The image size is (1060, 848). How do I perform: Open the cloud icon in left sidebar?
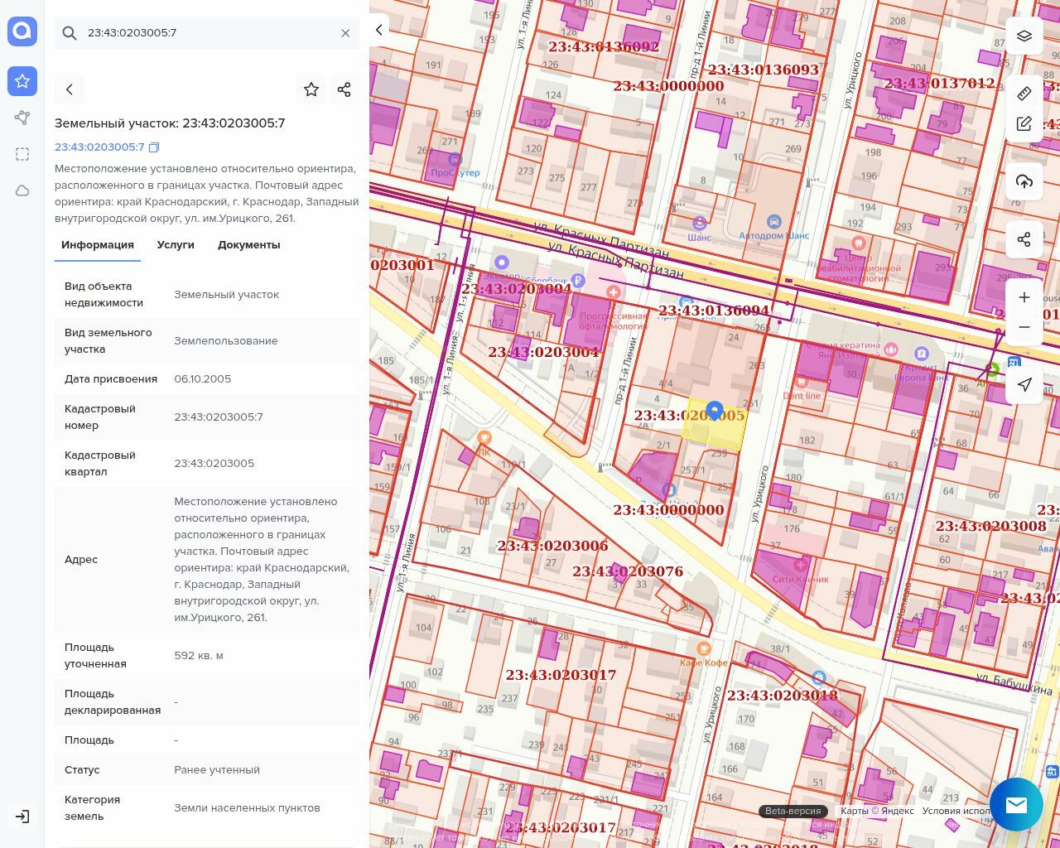(22, 190)
